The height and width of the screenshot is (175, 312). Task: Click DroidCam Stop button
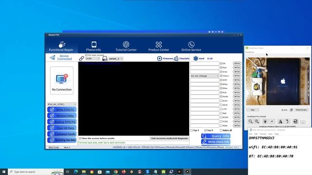pos(253,110)
